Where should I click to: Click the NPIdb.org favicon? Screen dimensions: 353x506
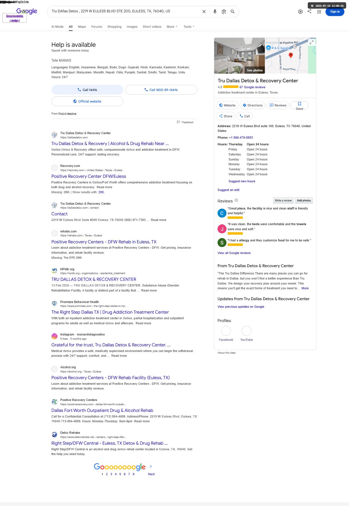coord(54,271)
